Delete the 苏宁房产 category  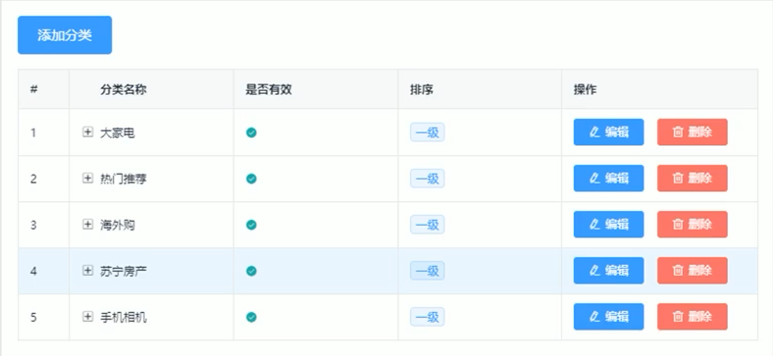692,271
